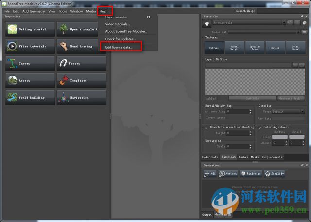This screenshot has height=222, width=311.
Task: Float the Materials panel
Action: pos(302,17)
